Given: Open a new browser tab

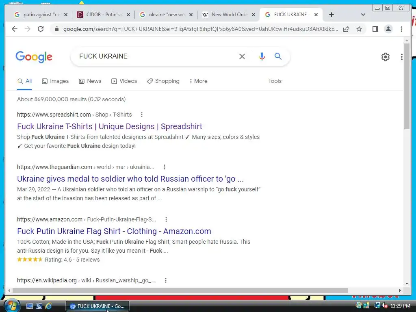Looking at the screenshot, I should (331, 15).
